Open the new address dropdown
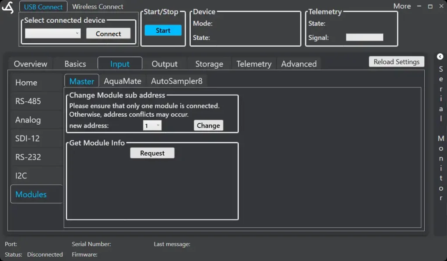 [152, 125]
